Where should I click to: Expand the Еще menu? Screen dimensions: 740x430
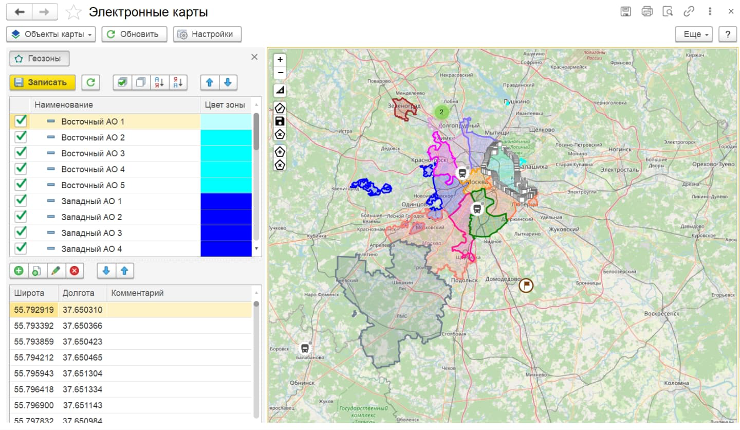(694, 34)
